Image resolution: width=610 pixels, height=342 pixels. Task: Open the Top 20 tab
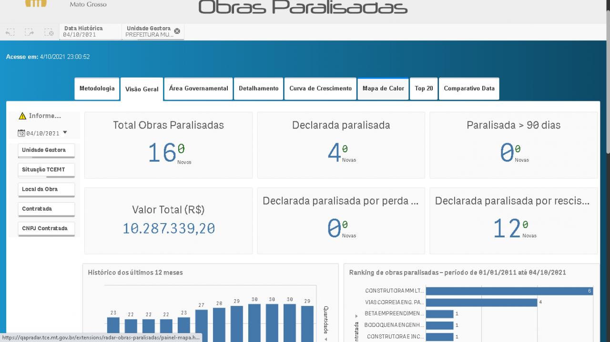pyautogui.click(x=424, y=88)
